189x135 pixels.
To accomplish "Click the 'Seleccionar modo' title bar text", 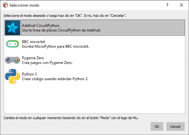I will (x=24, y=5).
